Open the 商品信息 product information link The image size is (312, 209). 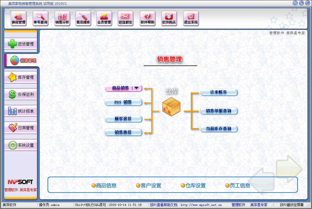coord(104,186)
